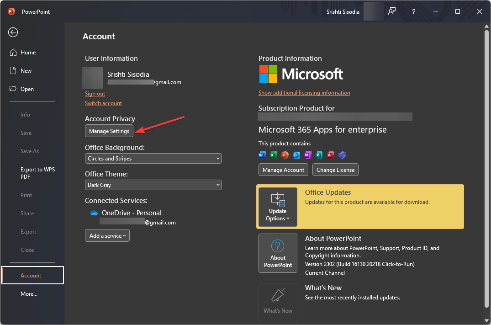Click the scrollbar down arrow

[x=486, y=320]
